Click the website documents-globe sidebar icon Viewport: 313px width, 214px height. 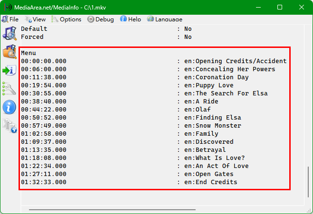pos(9,126)
